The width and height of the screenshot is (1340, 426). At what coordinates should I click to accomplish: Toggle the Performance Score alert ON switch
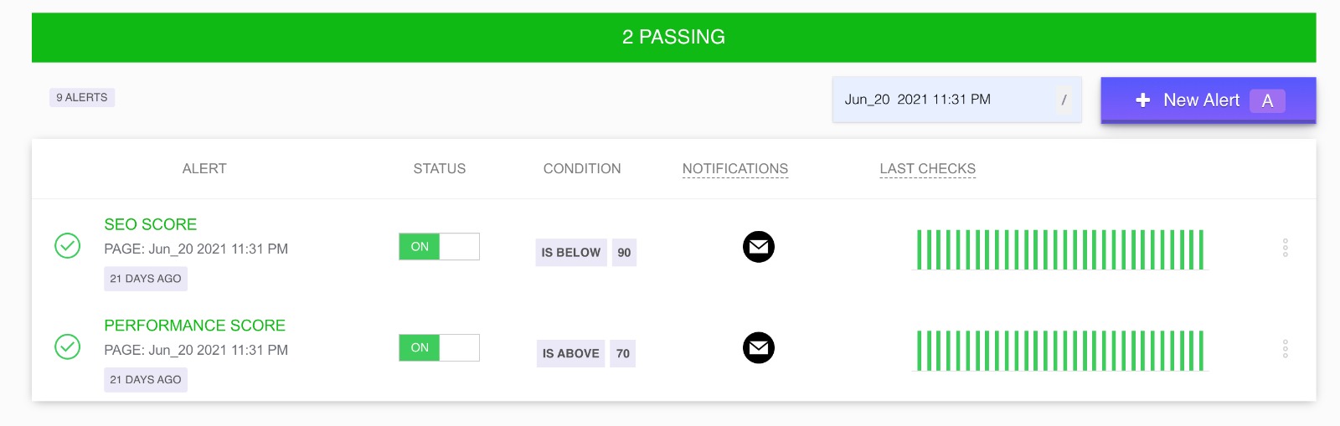[x=439, y=347]
